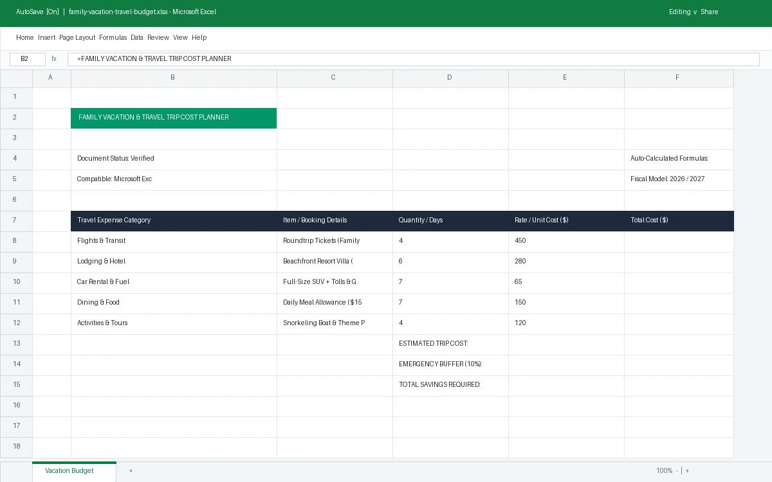Open the Help menu

199,38
